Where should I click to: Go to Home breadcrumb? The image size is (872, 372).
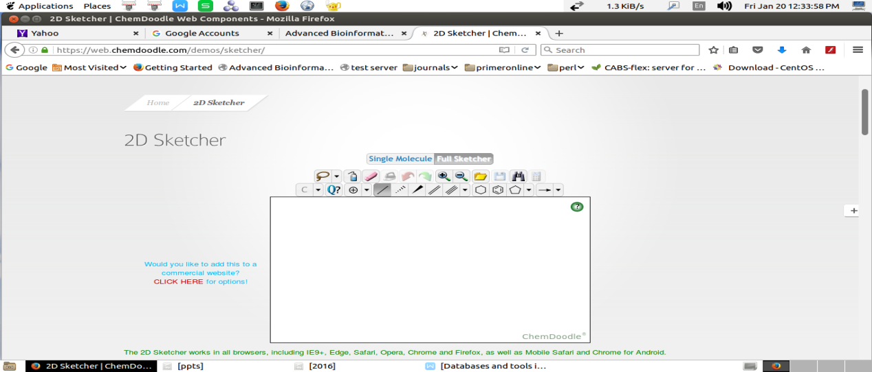(157, 102)
